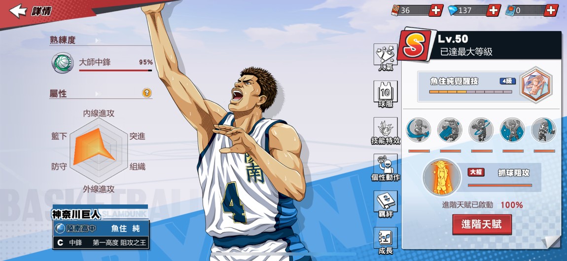Open the 個性動作 personal actions menu
Viewport: 567px width, 261px height.
tap(386, 168)
